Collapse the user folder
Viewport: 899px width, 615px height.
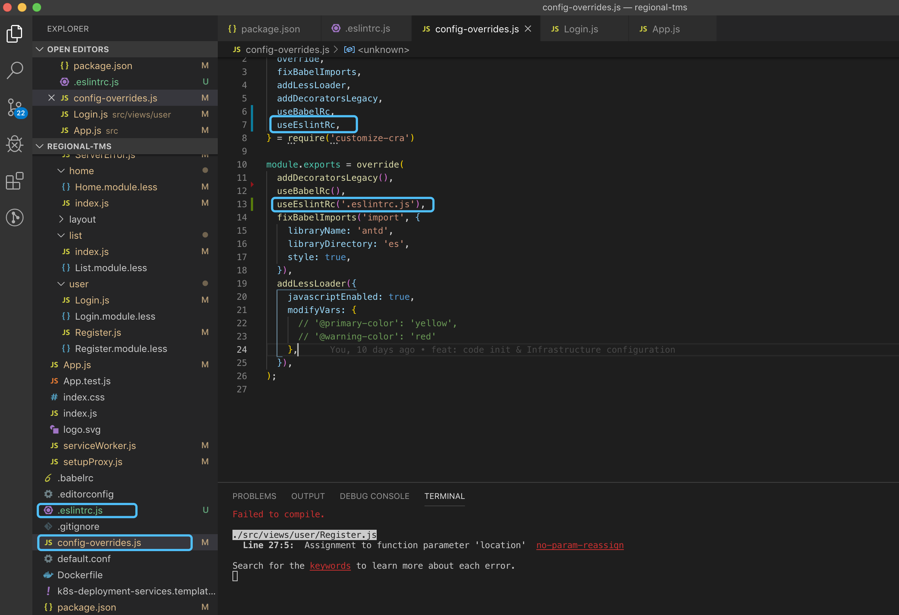[125, 284]
